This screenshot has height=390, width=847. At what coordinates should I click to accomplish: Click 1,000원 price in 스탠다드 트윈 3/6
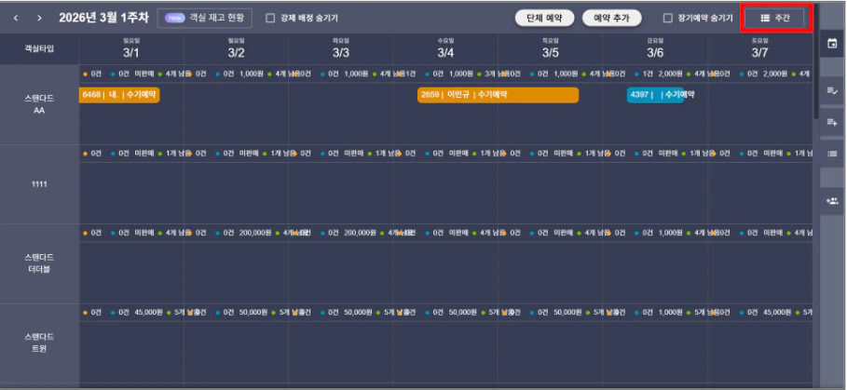point(670,313)
